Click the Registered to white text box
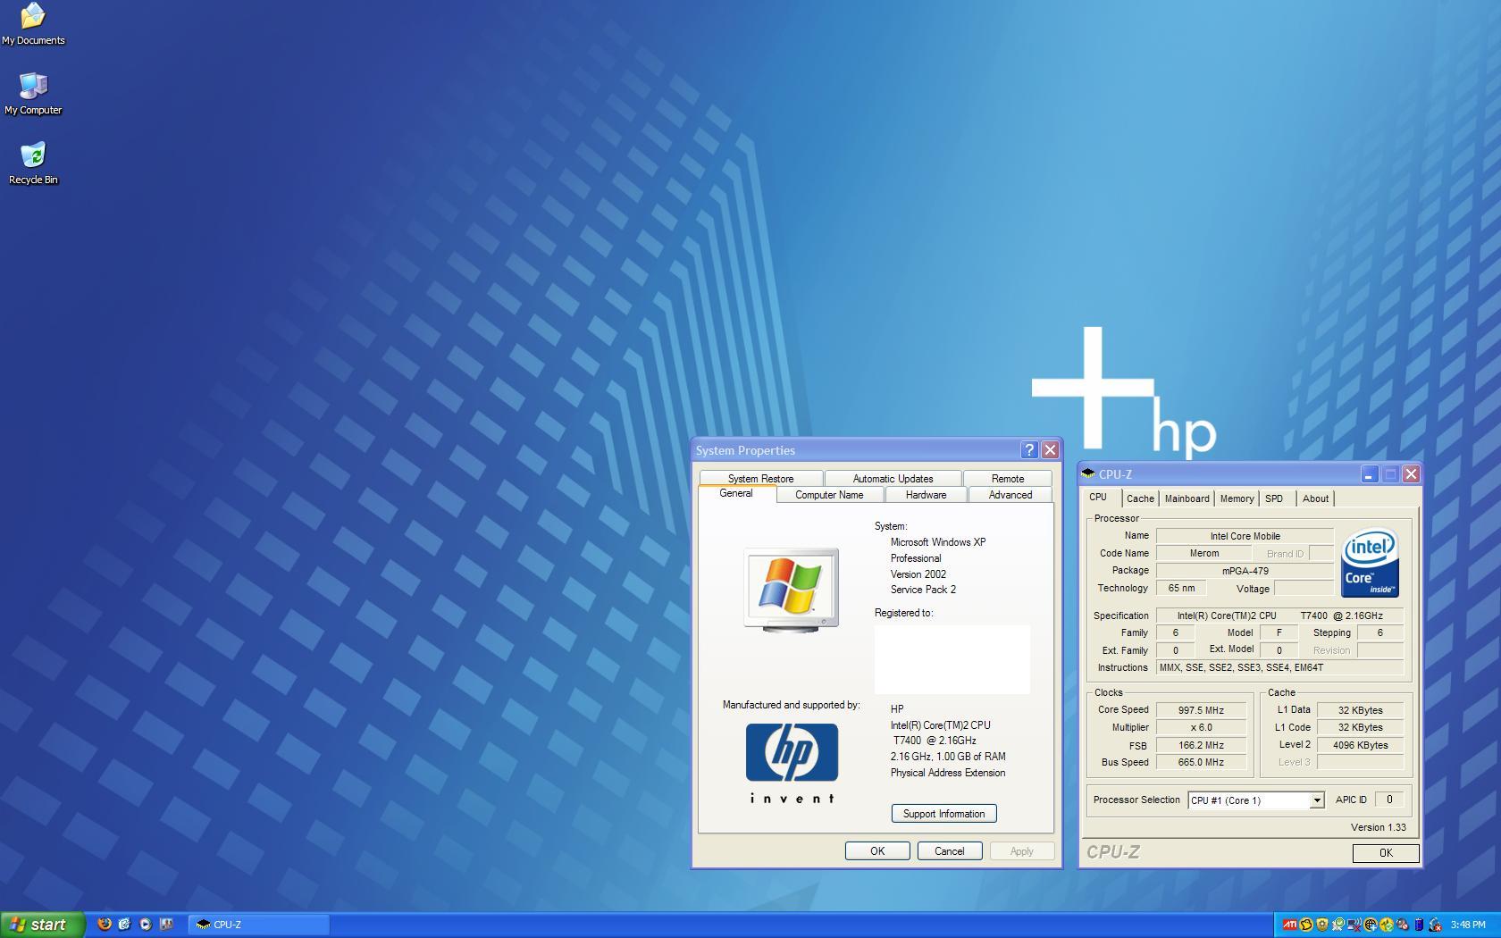1501x938 pixels. 952,659
